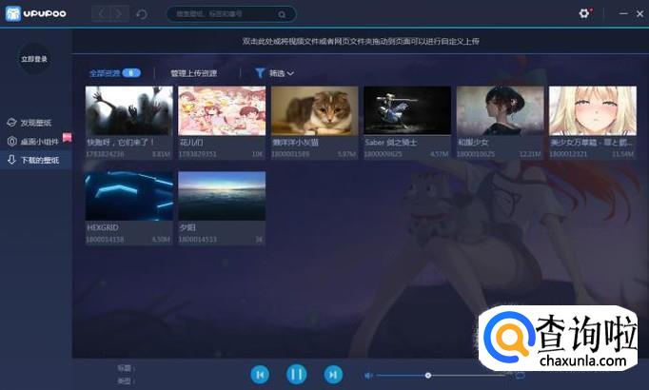Click the title text 夕阳
649x390 pixels.
point(187,227)
